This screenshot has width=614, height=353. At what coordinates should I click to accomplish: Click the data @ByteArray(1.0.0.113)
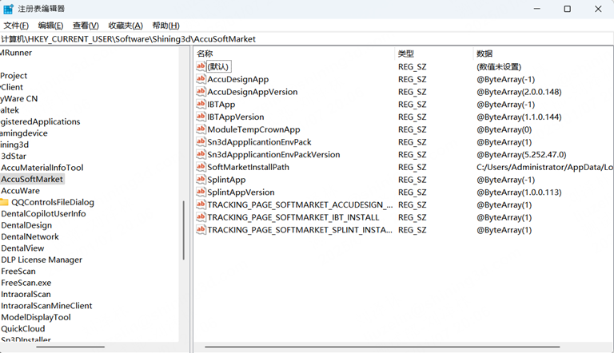click(x=519, y=192)
